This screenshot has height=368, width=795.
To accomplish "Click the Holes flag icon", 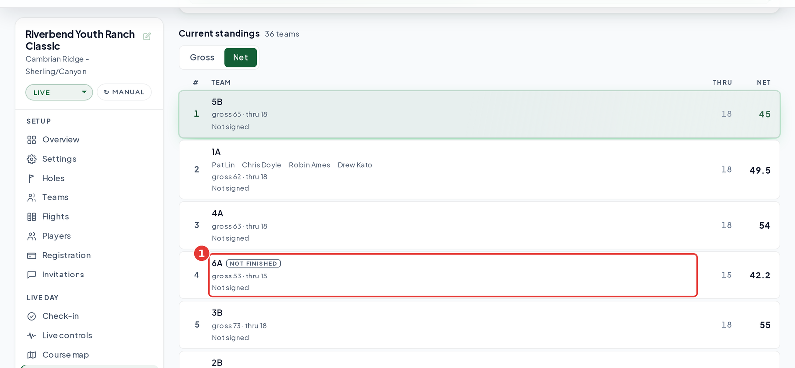I will point(32,178).
